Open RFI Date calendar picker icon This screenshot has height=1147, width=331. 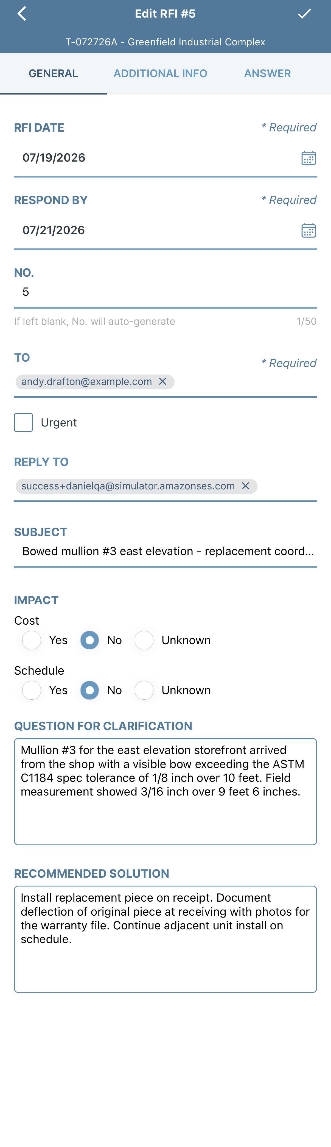coord(308,158)
